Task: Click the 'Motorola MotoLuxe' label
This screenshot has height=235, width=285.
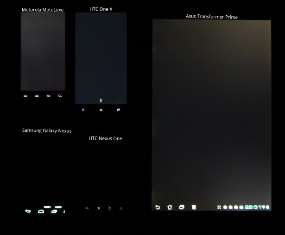Action: click(43, 10)
